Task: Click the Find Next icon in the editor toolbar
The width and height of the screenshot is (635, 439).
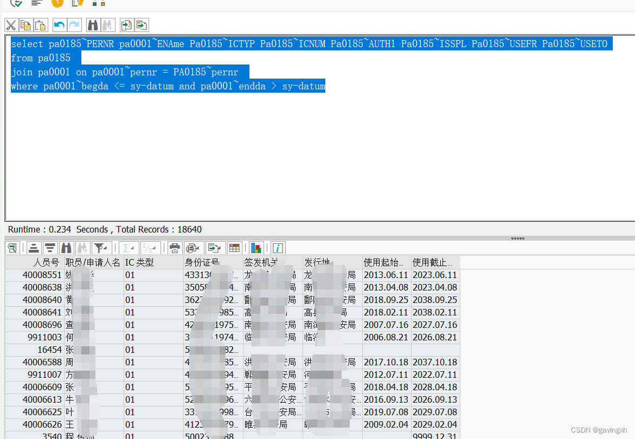Action: 107,25
